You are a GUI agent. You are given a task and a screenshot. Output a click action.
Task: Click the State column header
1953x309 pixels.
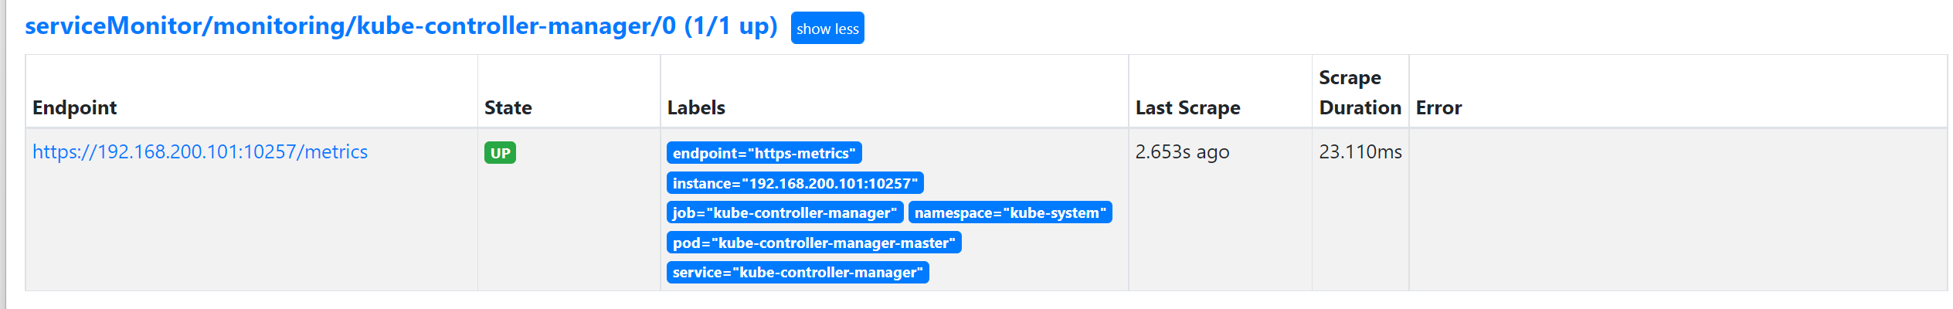tap(508, 107)
